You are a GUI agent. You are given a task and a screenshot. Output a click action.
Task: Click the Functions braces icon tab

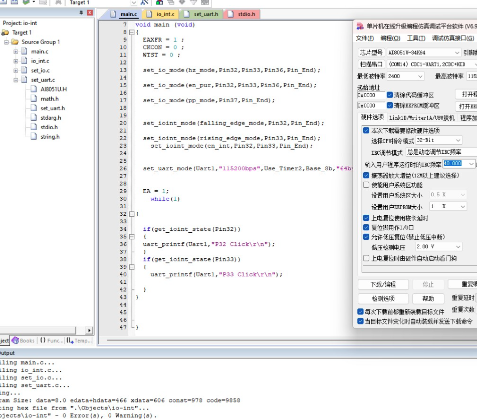pyautogui.click(x=51, y=340)
